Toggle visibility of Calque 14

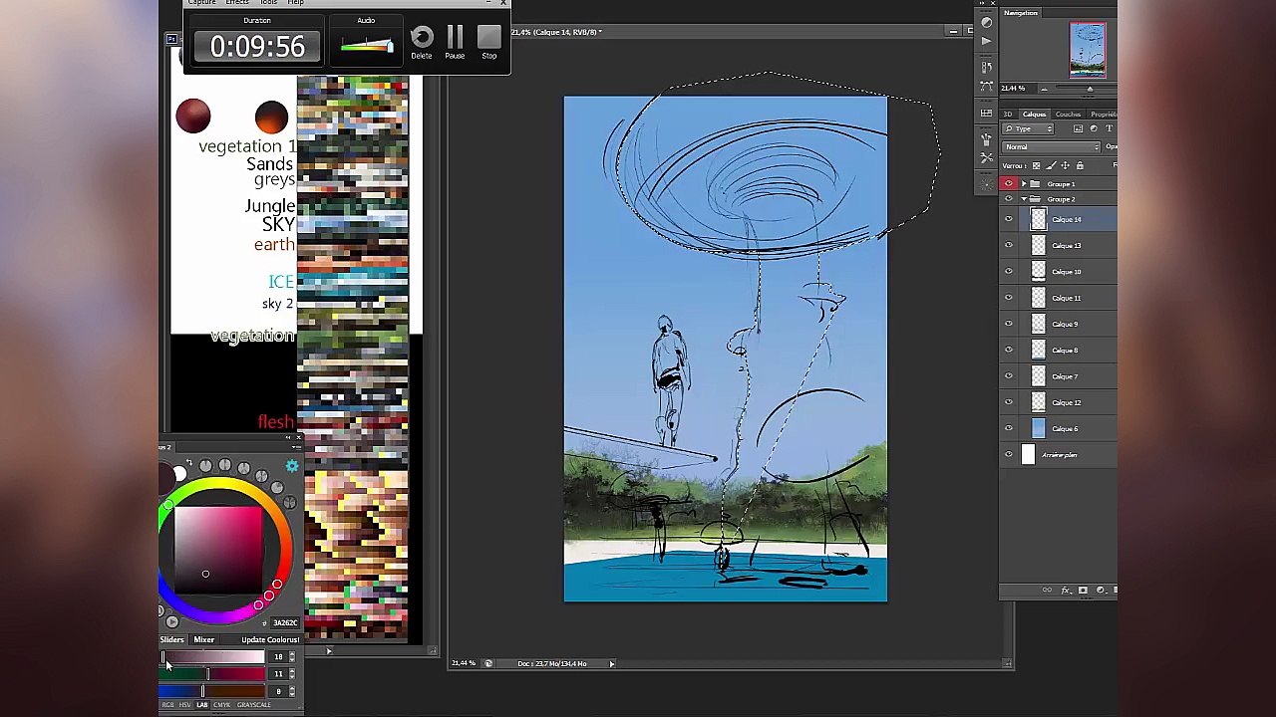[1009, 219]
